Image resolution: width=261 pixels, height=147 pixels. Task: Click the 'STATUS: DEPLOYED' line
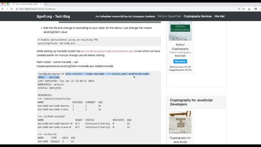point(49,88)
